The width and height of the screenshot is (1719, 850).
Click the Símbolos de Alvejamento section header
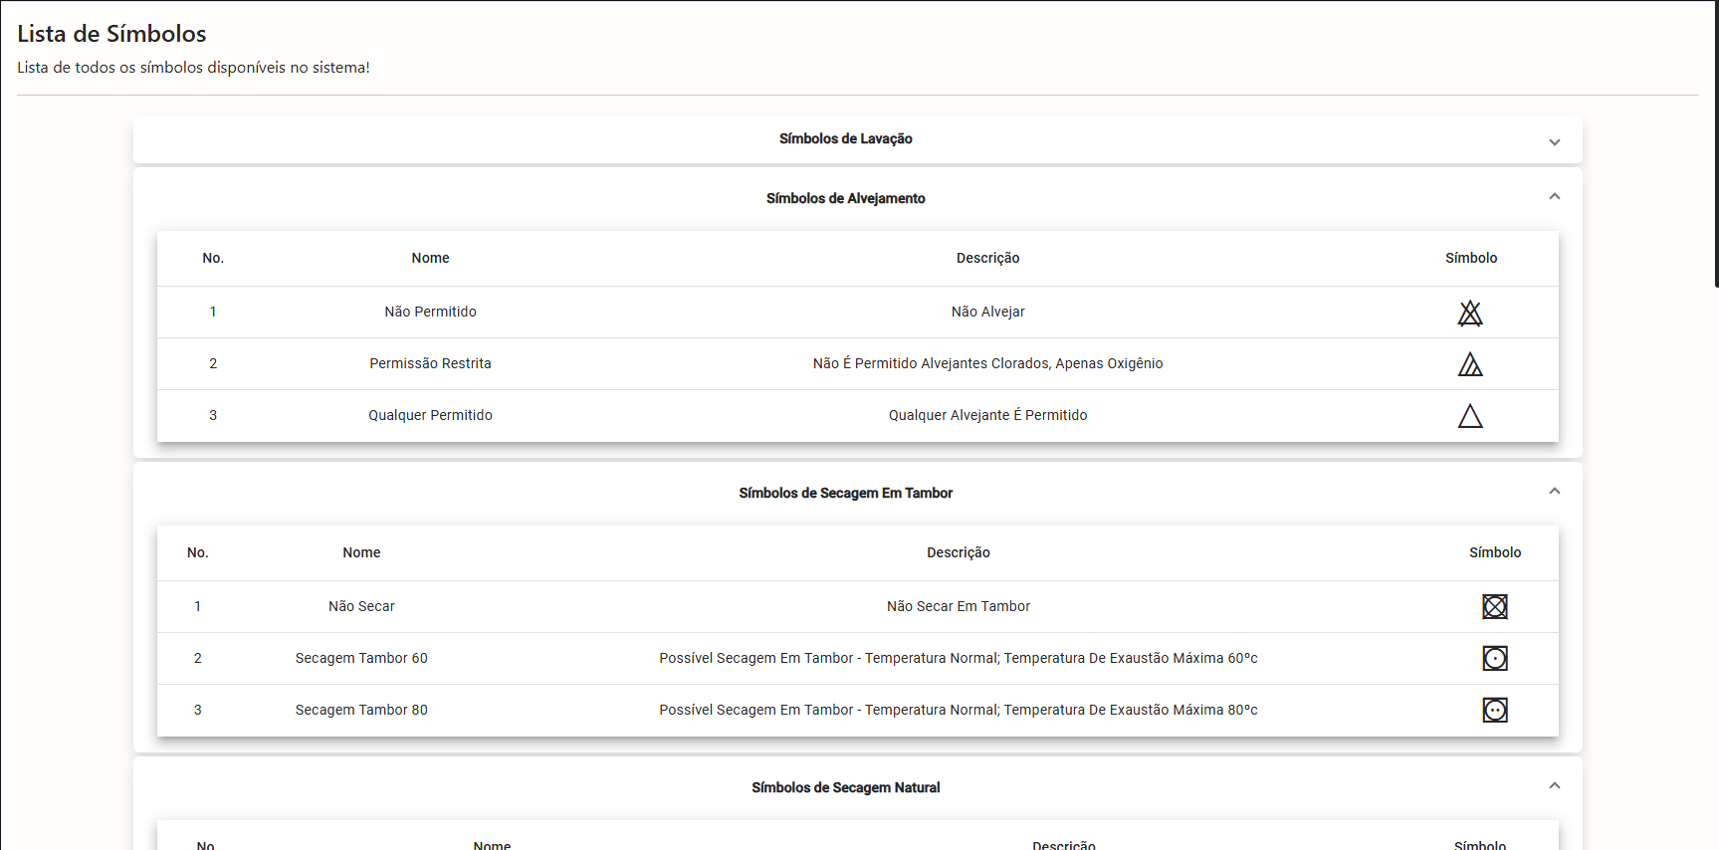coord(845,199)
